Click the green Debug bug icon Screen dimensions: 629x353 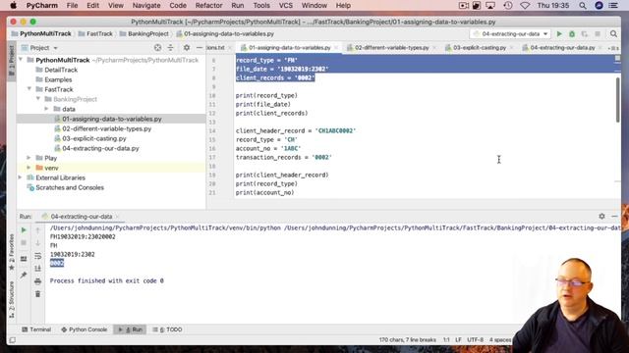(572, 34)
